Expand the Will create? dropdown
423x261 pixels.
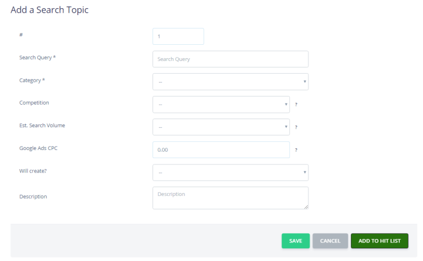[x=230, y=172]
